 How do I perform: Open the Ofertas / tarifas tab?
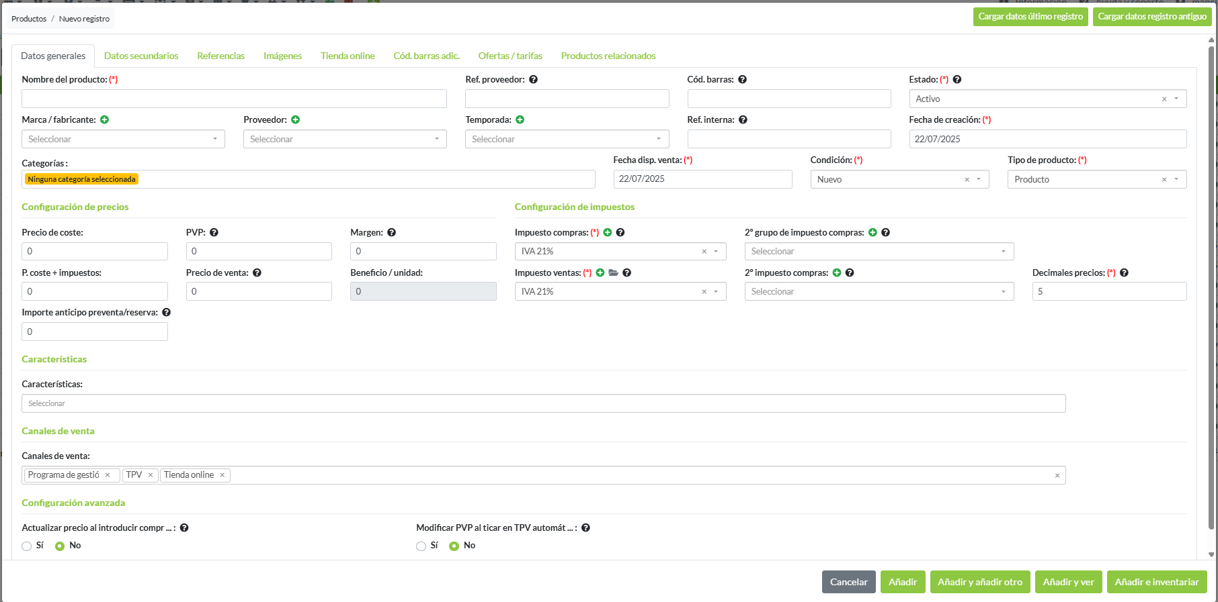510,56
